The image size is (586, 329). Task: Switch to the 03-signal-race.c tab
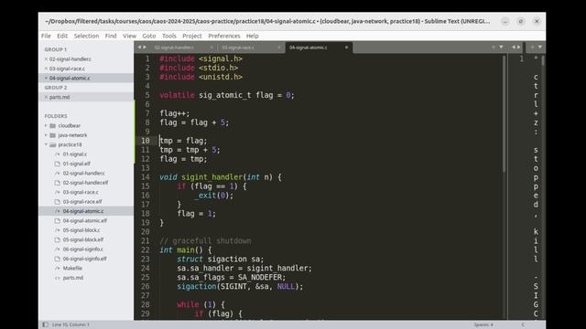(x=238, y=48)
